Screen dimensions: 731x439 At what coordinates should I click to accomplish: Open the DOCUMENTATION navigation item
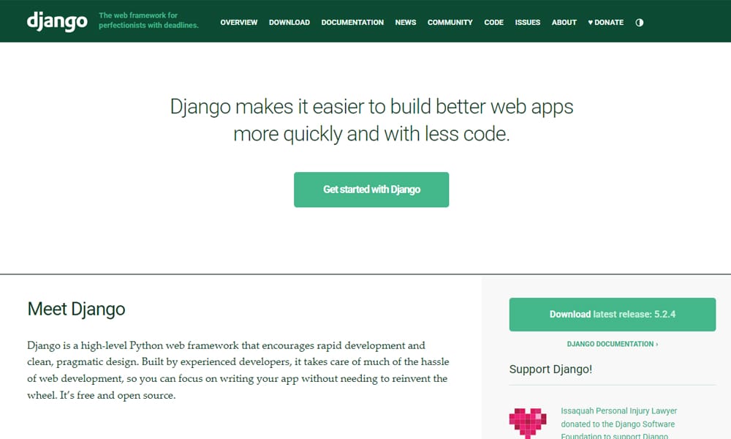pos(352,23)
